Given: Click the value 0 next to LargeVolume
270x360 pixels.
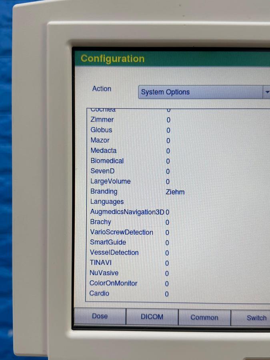Looking at the screenshot, I should point(168,182).
